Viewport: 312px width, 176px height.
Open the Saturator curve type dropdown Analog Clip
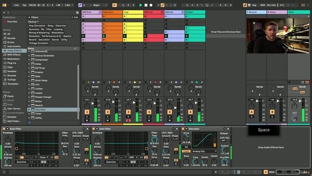pos(204,151)
